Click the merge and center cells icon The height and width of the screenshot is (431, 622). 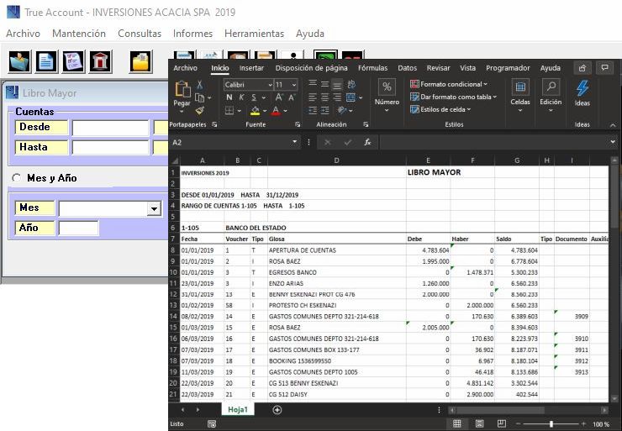click(351, 97)
